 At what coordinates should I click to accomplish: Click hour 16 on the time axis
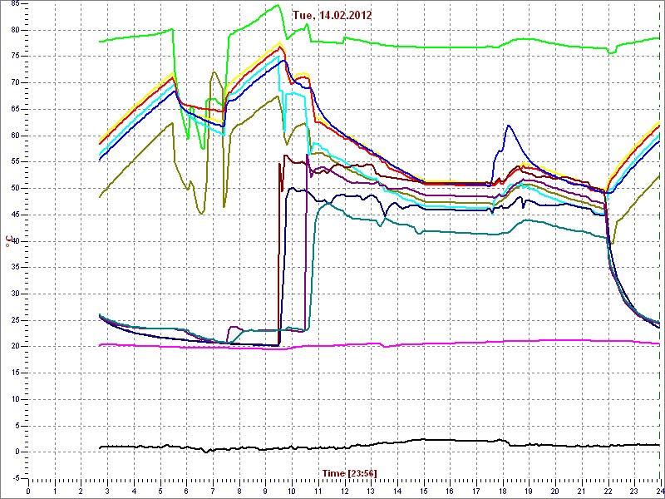[450, 492]
